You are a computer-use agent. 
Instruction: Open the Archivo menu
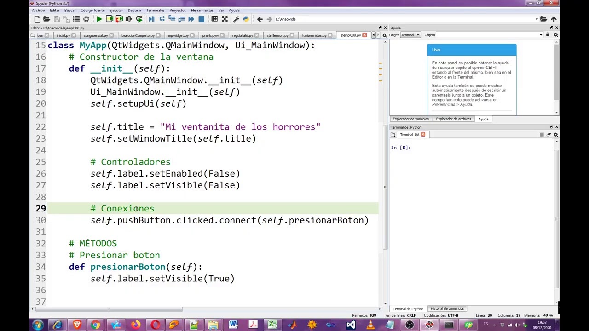[x=38, y=10]
